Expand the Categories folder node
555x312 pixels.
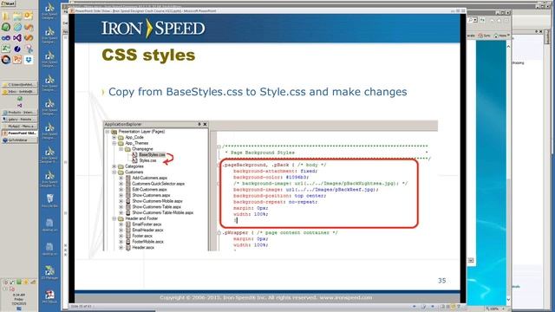pyautogui.click(x=114, y=166)
